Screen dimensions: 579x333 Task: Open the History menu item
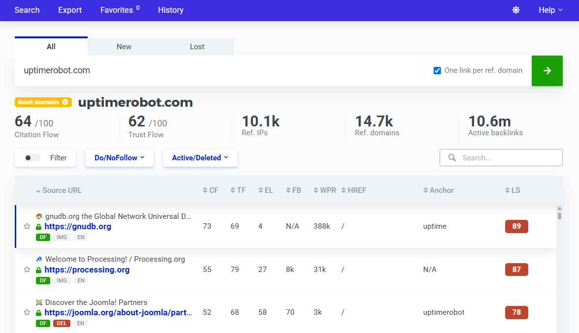(170, 10)
